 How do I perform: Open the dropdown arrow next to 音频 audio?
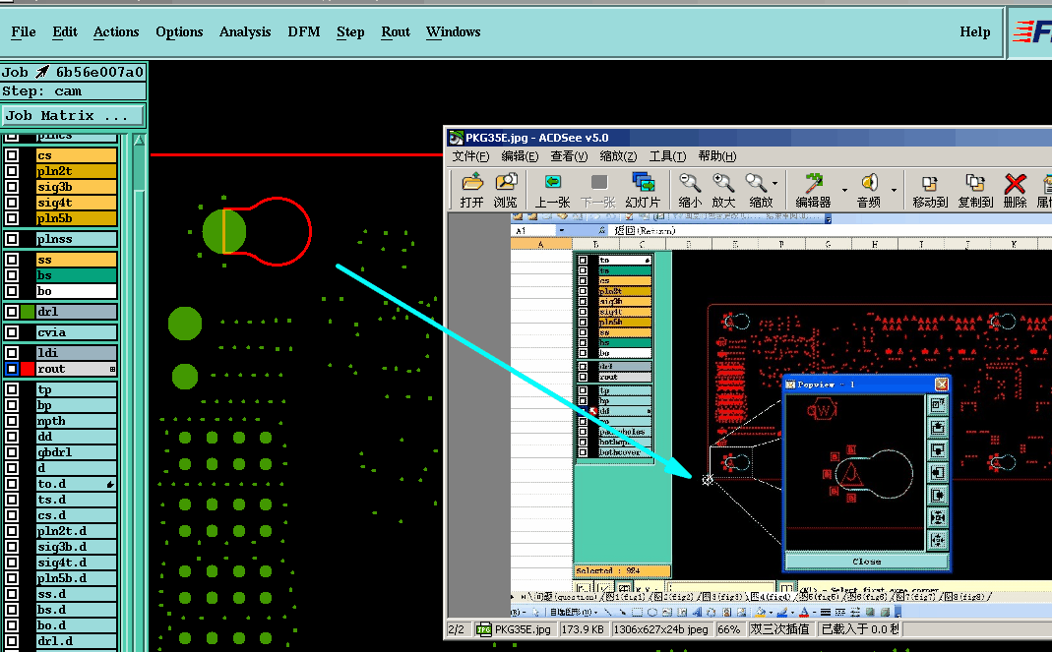point(894,191)
